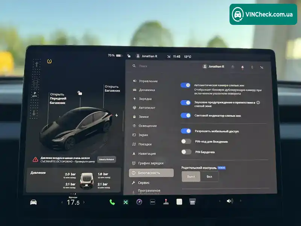
Task: Tap the 2.0 bar tire pressure value
Action: 70,174
